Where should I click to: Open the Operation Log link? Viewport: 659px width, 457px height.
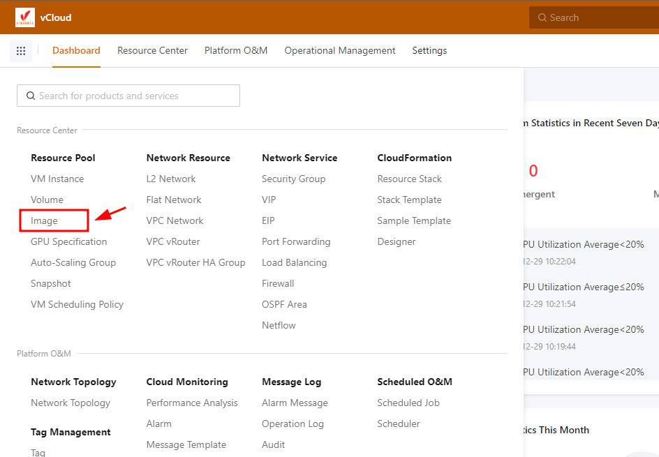point(293,424)
